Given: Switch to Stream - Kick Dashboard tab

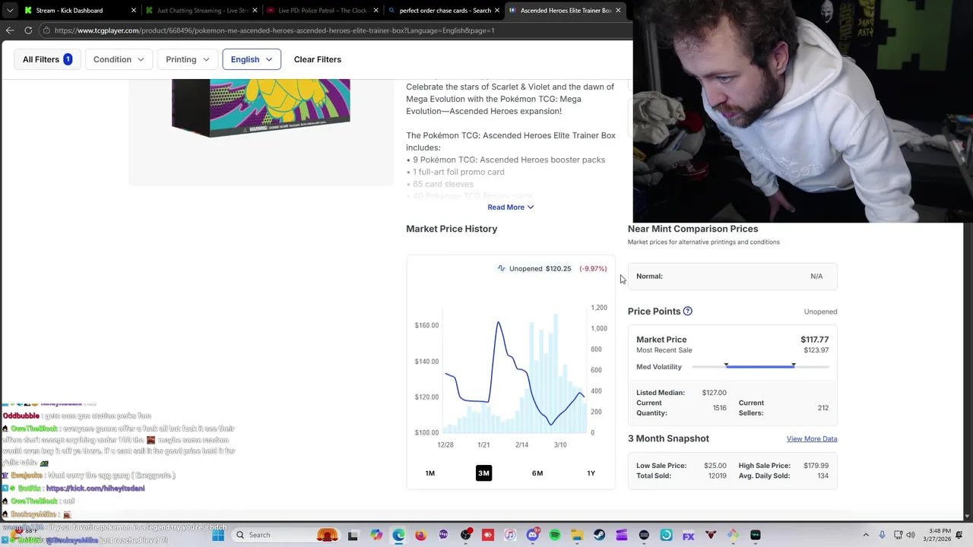Looking at the screenshot, I should (80, 11).
